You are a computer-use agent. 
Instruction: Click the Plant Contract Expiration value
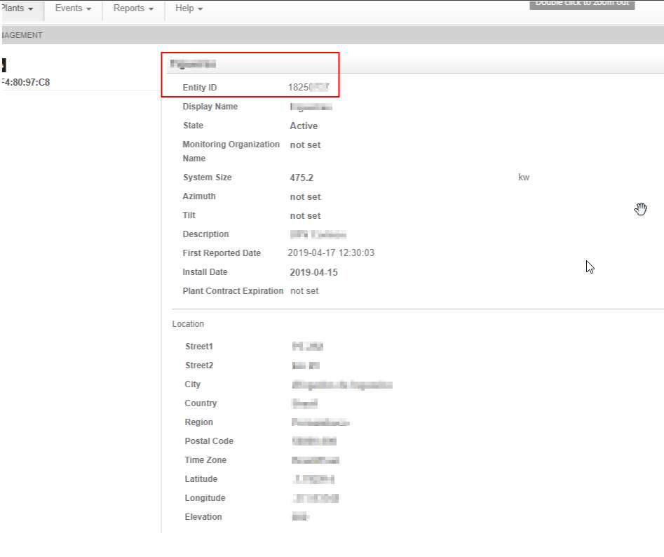click(304, 291)
